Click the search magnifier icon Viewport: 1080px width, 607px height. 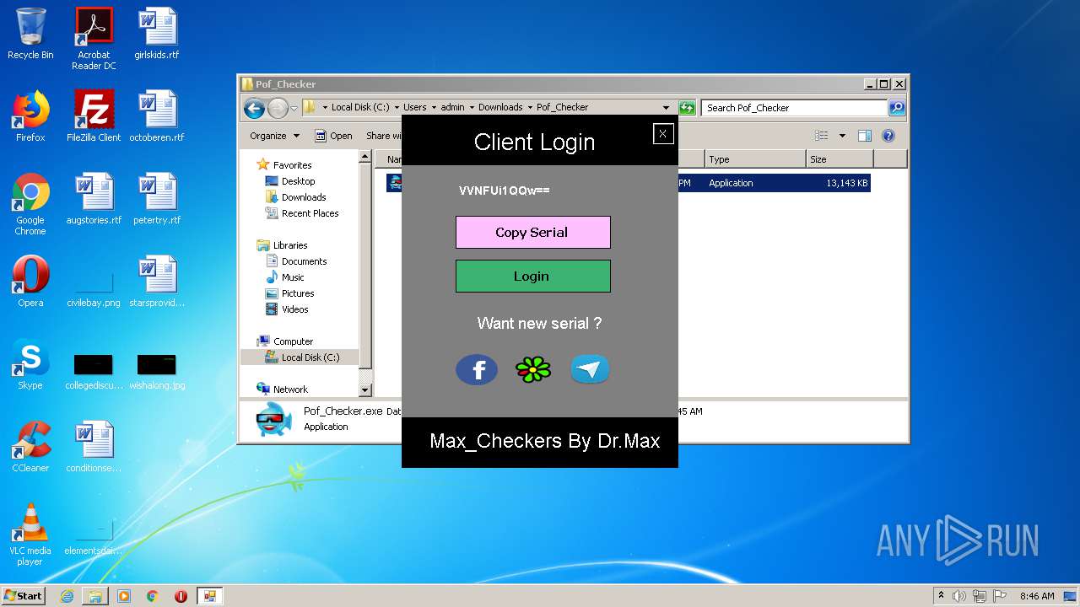[x=897, y=108]
